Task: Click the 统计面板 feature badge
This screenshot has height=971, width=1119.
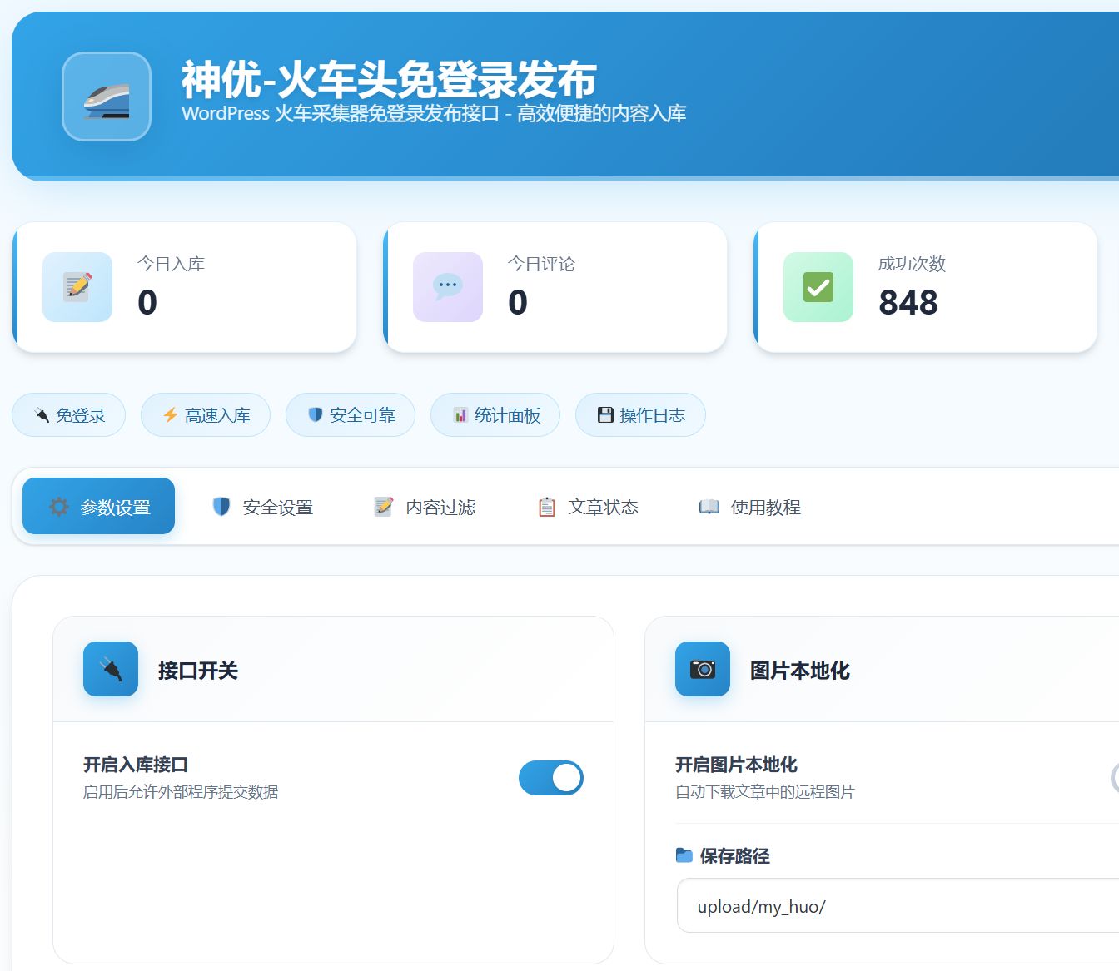Action: pos(495,414)
